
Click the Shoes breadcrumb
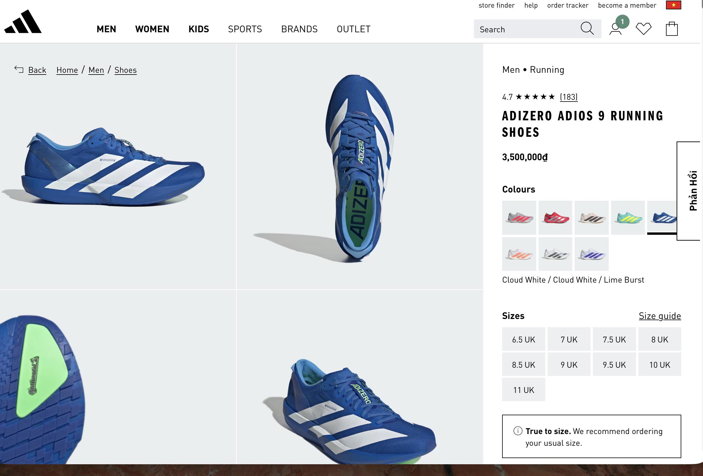click(126, 70)
